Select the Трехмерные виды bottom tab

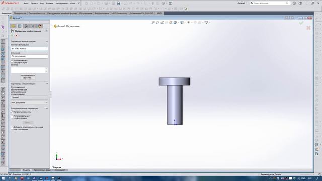[x=42, y=170]
